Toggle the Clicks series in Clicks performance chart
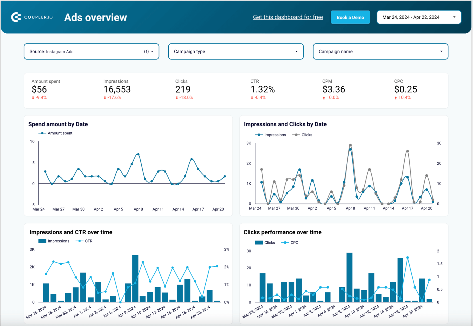Screen dimensions: 473x326 point(259,243)
